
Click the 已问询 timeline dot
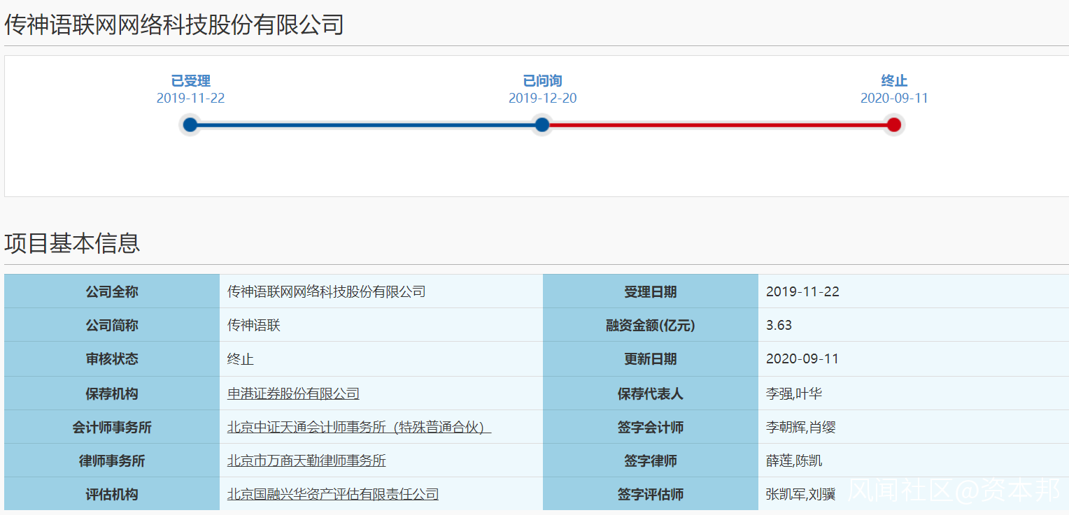(x=542, y=125)
